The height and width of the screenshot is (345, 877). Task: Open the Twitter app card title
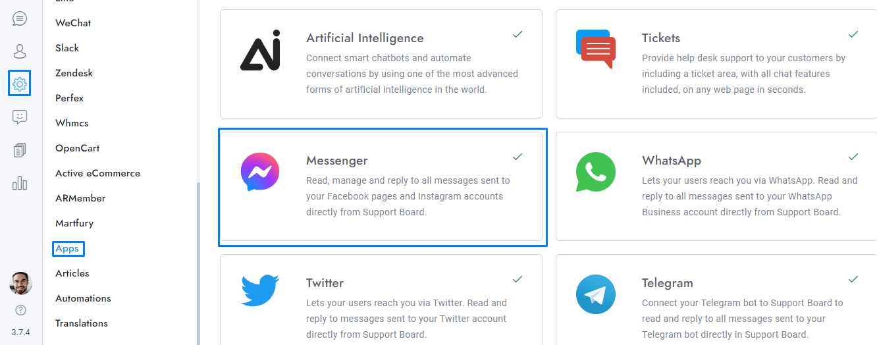[x=325, y=283]
